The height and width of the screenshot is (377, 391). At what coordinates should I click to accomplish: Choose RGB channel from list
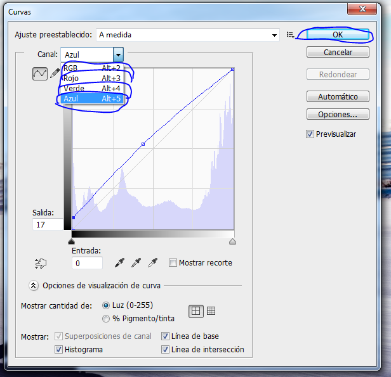tap(92, 68)
